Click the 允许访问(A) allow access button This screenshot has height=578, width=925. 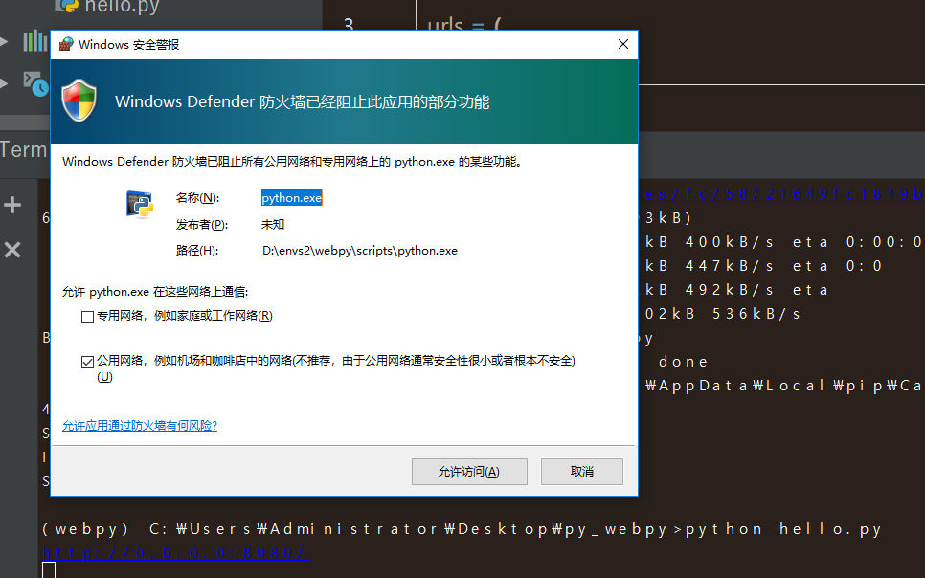tap(469, 472)
